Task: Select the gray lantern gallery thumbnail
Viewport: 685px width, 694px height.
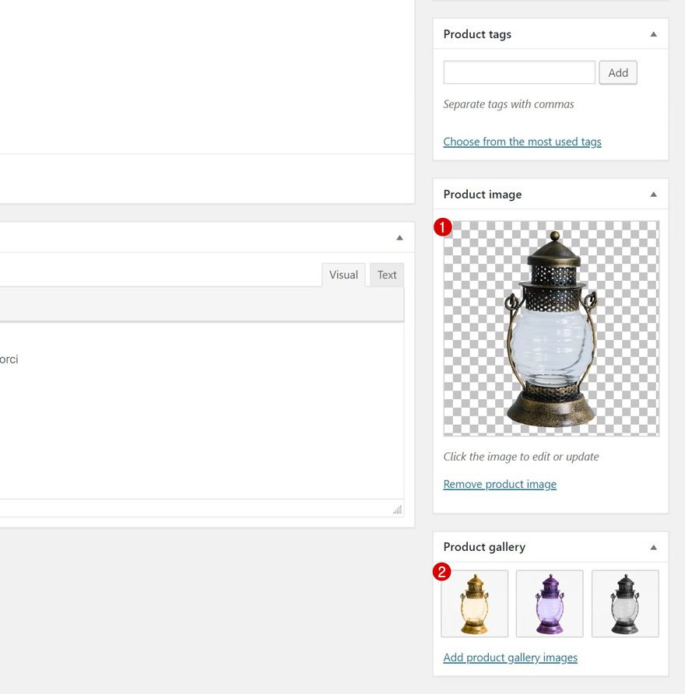Action: tap(625, 605)
